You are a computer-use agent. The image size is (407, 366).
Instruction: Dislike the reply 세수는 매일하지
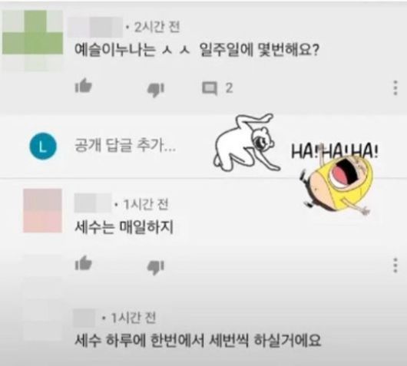(156, 268)
